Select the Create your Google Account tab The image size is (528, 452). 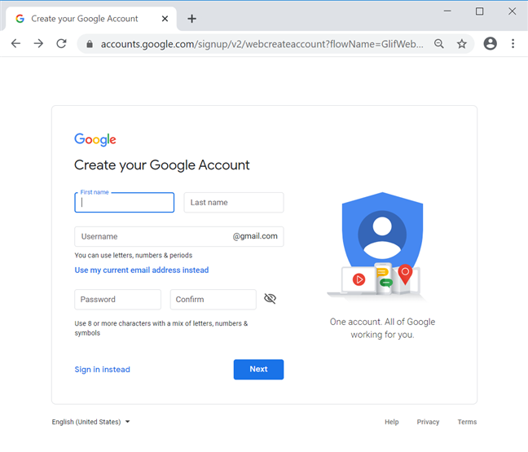pyautogui.click(x=84, y=19)
